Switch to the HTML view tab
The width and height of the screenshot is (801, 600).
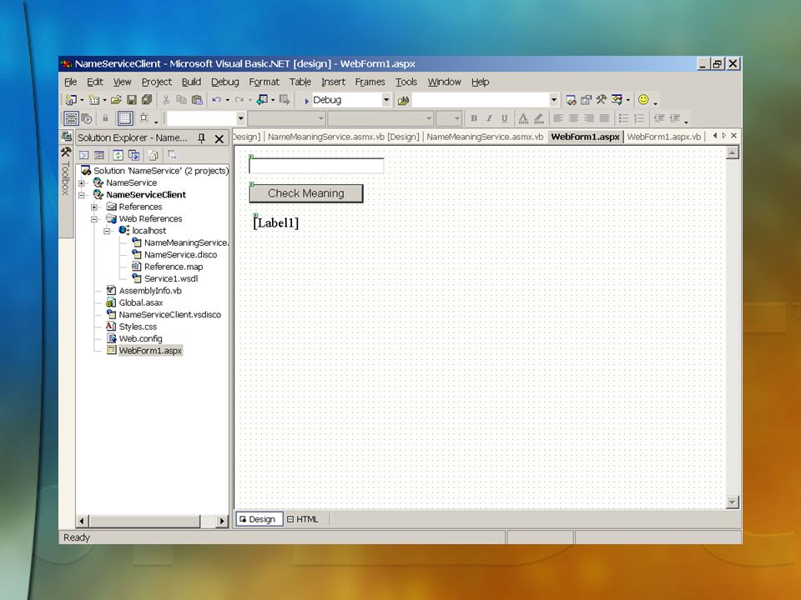303,519
